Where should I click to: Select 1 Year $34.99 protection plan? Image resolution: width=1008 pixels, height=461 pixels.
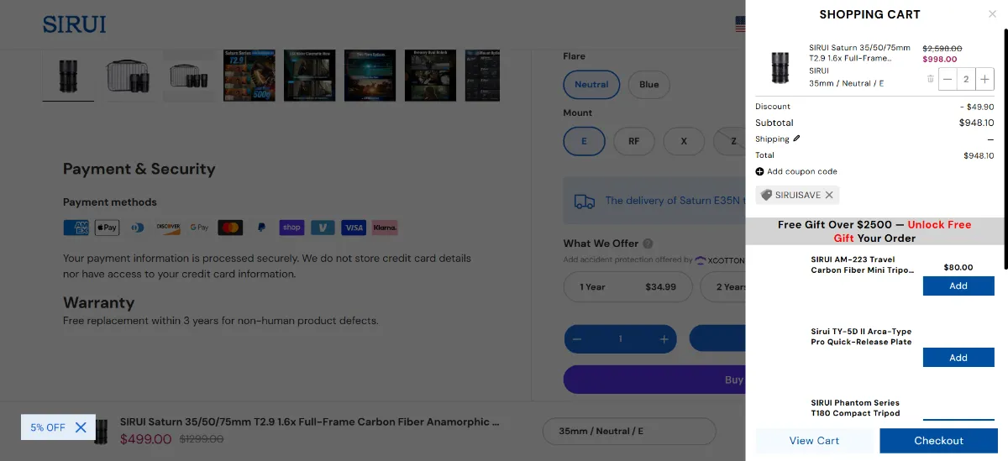click(627, 286)
